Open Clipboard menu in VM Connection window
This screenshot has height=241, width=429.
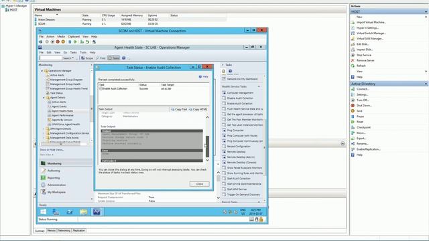[74, 36]
